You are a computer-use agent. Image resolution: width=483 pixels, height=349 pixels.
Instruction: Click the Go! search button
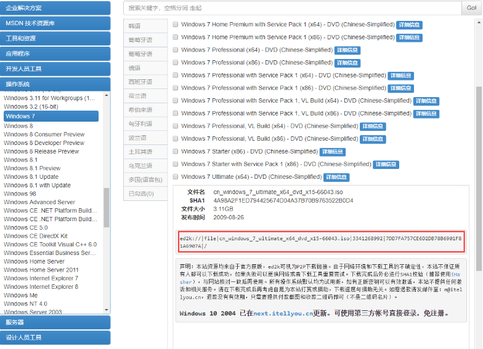click(469, 8)
